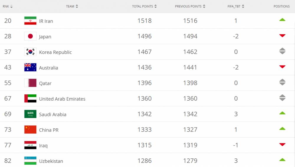
Task: Click the POSITIONS column header
Action: click(281, 6)
